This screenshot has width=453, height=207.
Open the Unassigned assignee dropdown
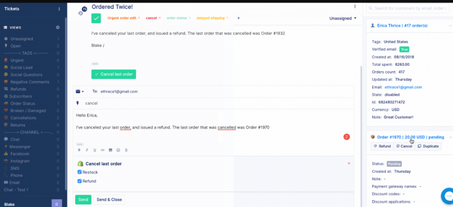point(343,18)
